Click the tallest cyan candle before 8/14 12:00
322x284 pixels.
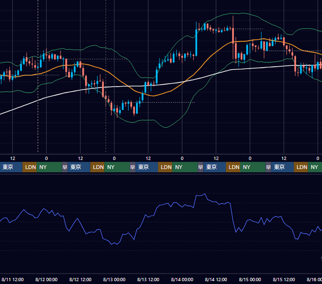click(197, 42)
